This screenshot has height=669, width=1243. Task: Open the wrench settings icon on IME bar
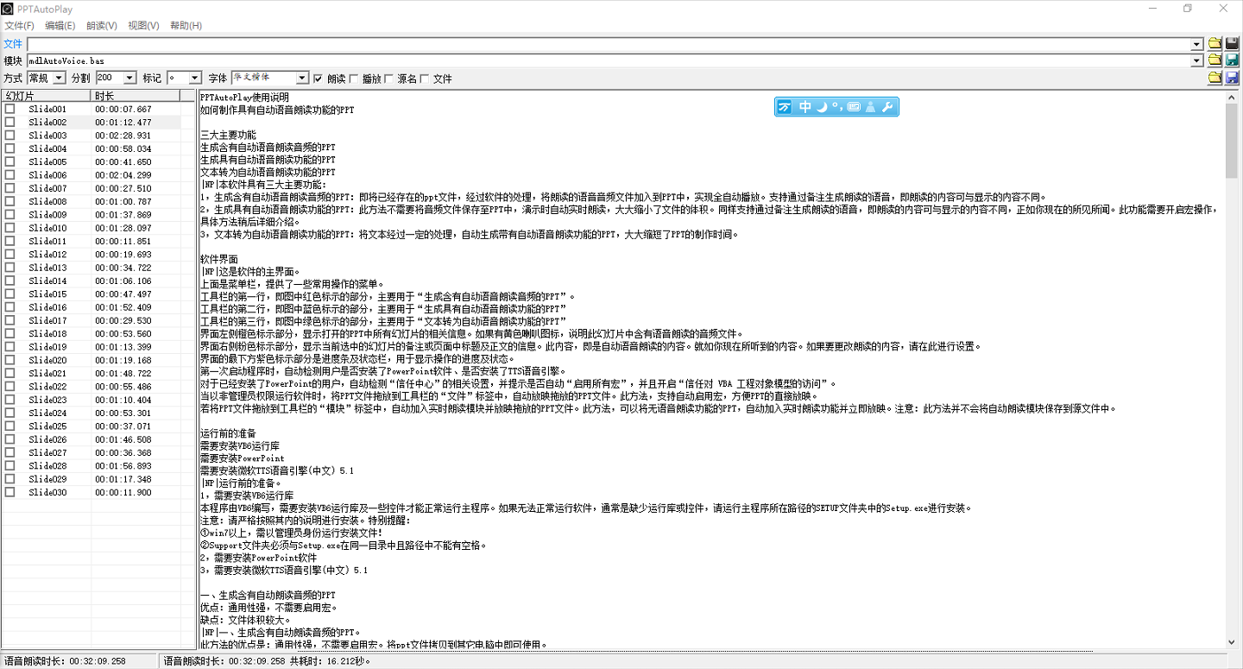887,107
